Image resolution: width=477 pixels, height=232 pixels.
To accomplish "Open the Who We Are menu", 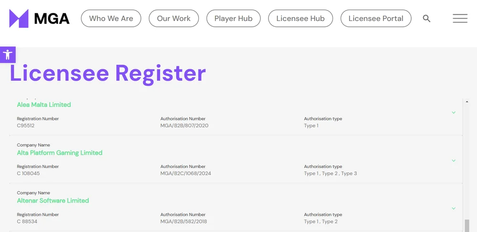I will tap(111, 18).
